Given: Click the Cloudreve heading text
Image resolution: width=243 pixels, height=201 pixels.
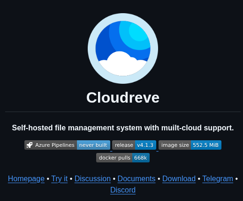Looking at the screenshot, I should [123, 97].
